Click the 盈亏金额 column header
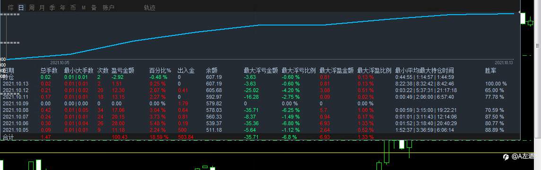541x170 pixels. pos(122,71)
